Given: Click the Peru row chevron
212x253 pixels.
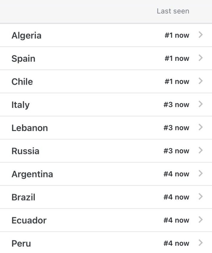Looking at the screenshot, I should pos(201,243).
